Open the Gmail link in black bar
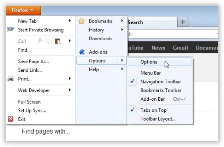This screenshot has width=224, height=147. (180, 48)
